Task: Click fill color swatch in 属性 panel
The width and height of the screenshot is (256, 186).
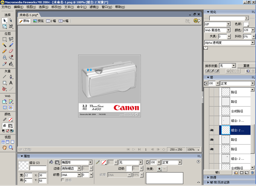Action: (57, 162)
